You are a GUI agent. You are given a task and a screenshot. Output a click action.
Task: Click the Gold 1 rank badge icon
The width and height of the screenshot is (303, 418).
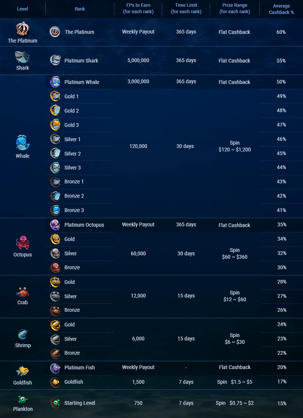tap(55, 96)
